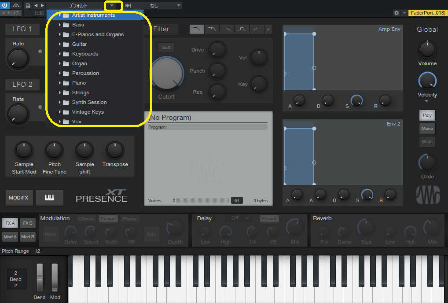Viewport: 448px width, 303px height.
Task: Click the Global Volume knob
Action: 427,49
